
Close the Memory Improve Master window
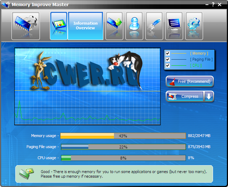[x=219, y=4]
